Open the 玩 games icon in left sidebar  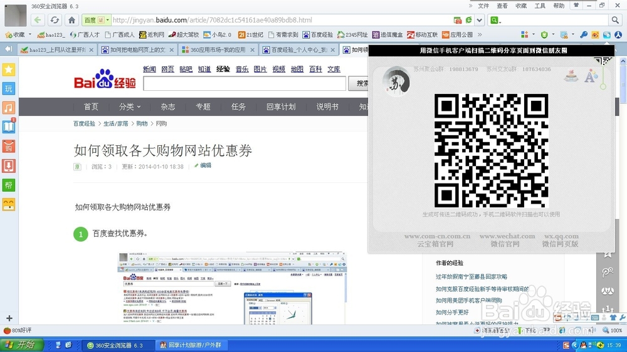[x=9, y=89]
